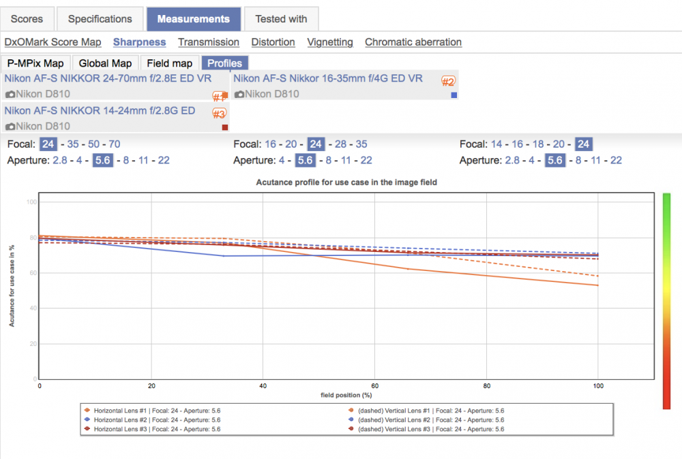Screen dimensions: 682x459
Task: Choose aperture 2.8 for the 14-24mm lens
Action: (512, 160)
